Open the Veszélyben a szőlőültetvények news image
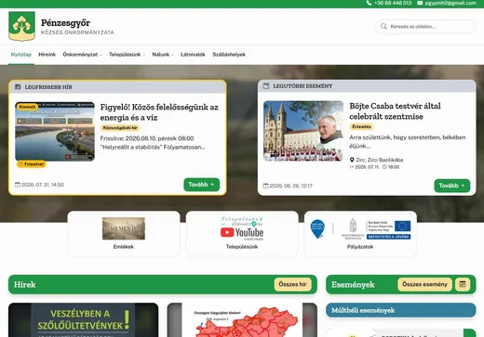484x337 pixels. tap(83, 319)
